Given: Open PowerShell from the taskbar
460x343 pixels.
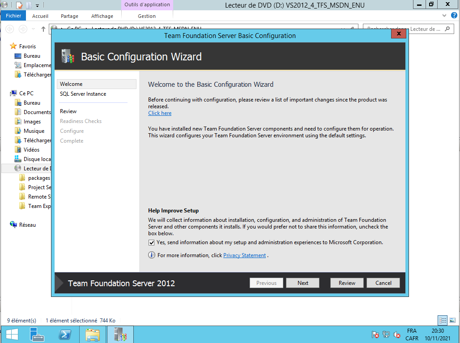Looking at the screenshot, I should (65, 335).
